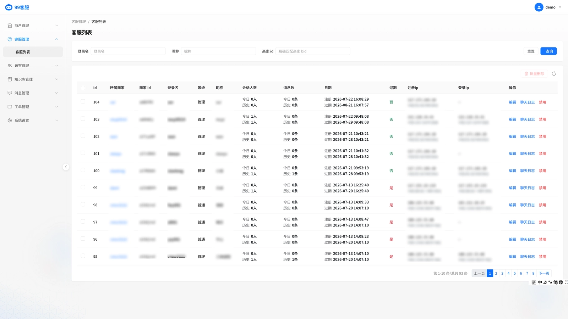Screen dimensions: 568x319
Task: Click 下一页 next page
Action: click(x=544, y=273)
